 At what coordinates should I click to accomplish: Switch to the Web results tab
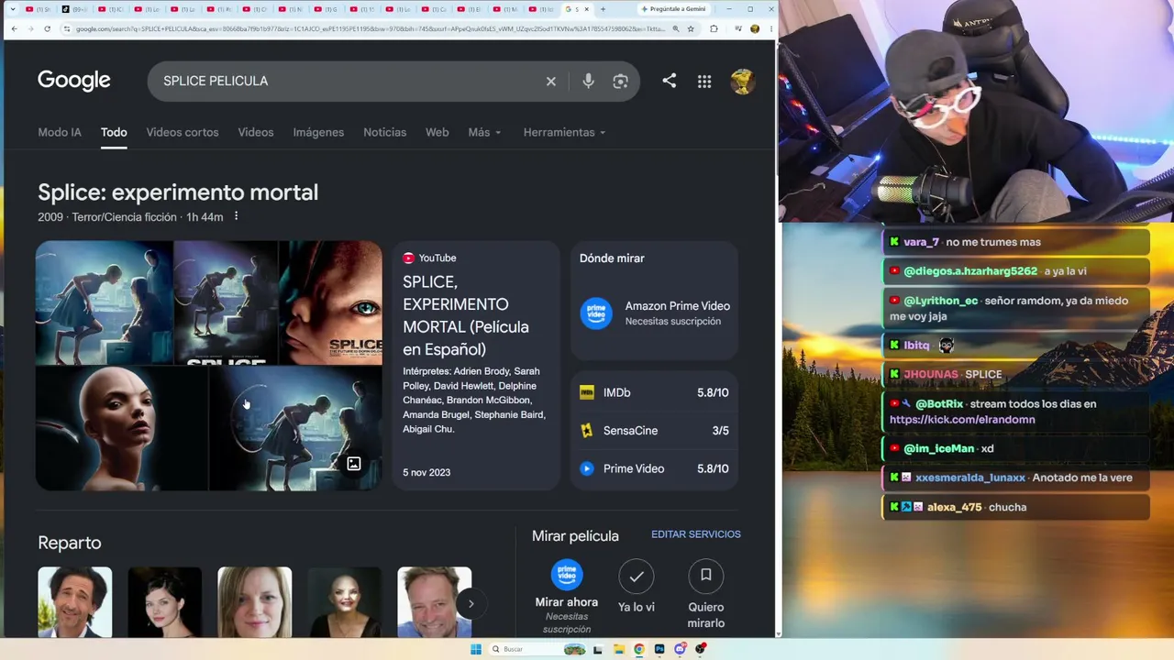pos(437,132)
